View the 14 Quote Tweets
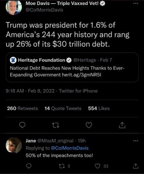This screenshot has height=174, width=144. pos(63,108)
